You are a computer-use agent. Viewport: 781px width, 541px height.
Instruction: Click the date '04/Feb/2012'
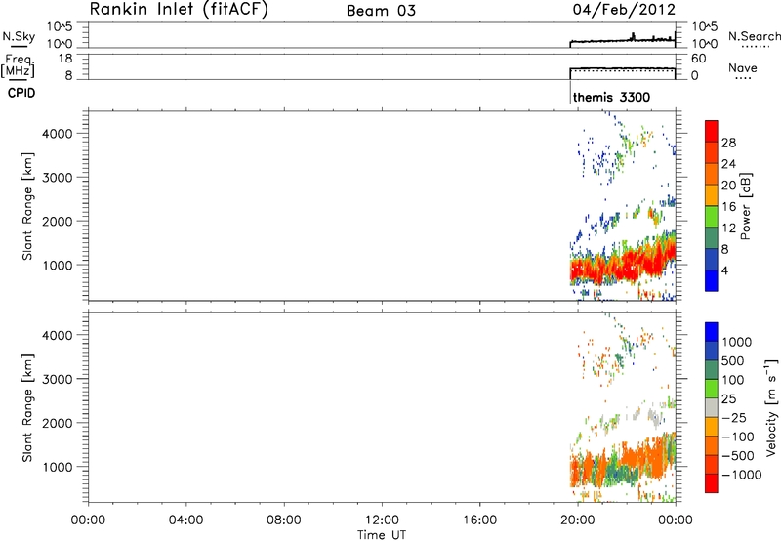pos(624,10)
